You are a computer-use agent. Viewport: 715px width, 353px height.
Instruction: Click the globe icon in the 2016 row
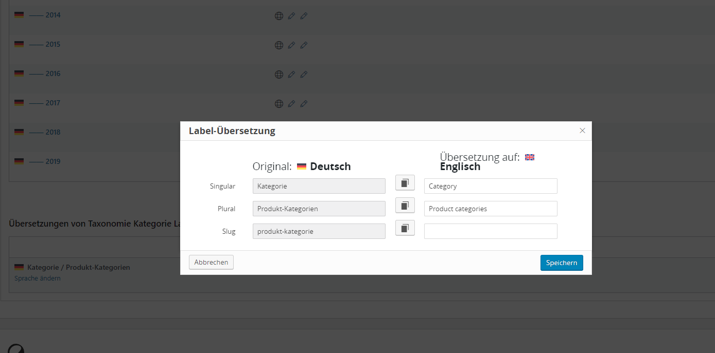[279, 75]
